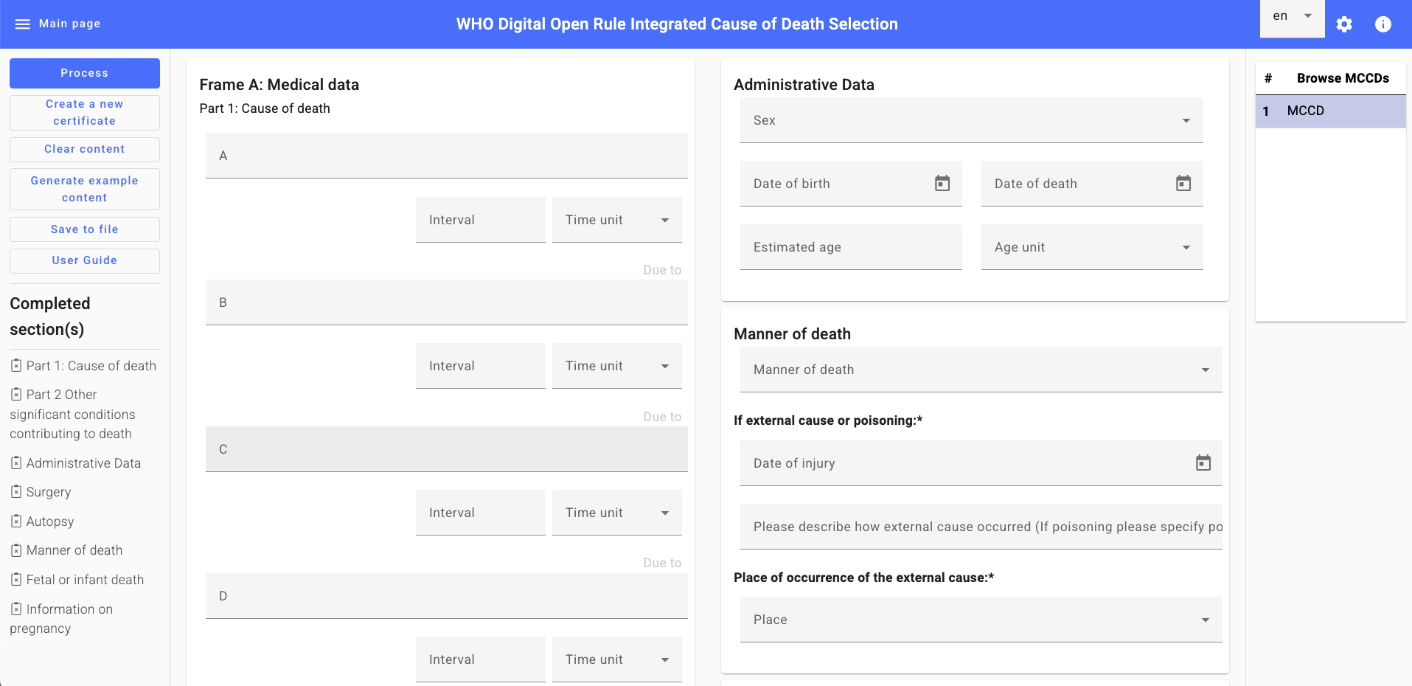
Task: Go to Fetal or infant death section
Action: click(85, 580)
